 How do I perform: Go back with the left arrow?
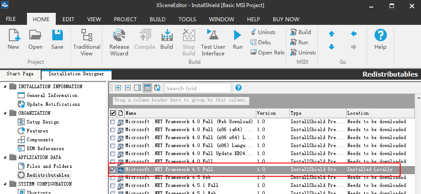[x=354, y=34]
